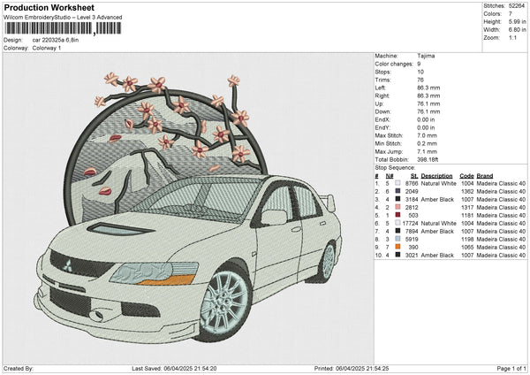
Task: Click the machine value 'Tajima'
Action: [x=426, y=56]
